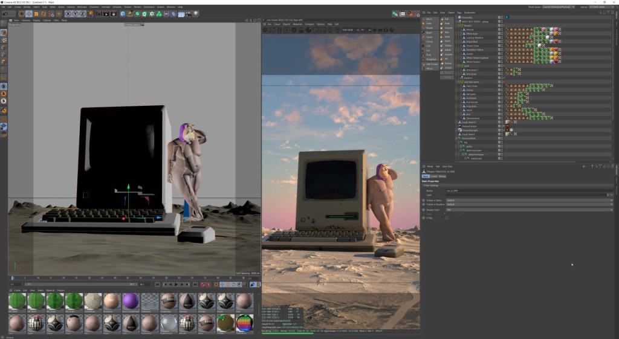Click the Basic tab in Attributes panel
619x339 pixels.
[x=425, y=176]
